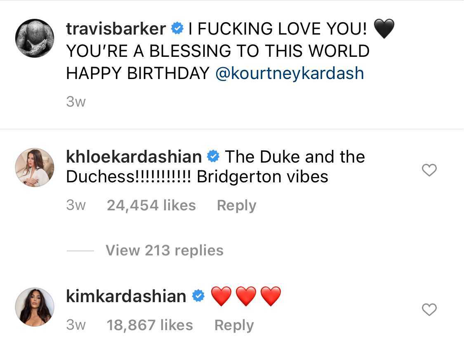Click khloekardashian's verified checkmark
464x347 pixels.
213,156
